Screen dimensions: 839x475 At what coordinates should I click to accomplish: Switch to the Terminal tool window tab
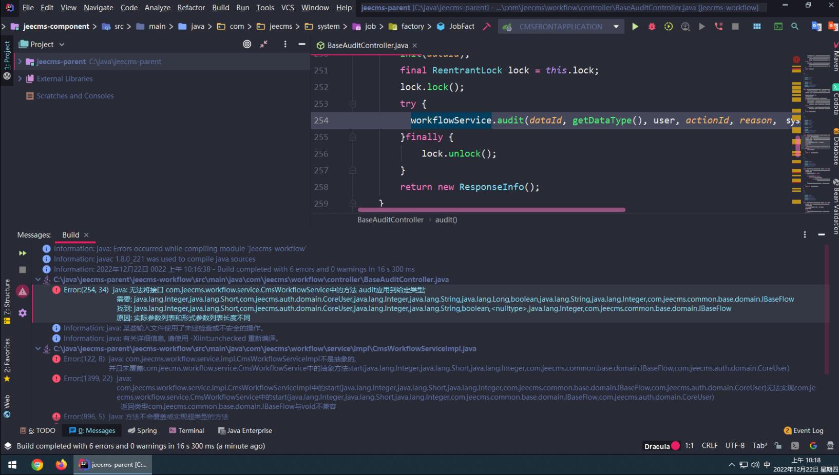click(x=186, y=430)
